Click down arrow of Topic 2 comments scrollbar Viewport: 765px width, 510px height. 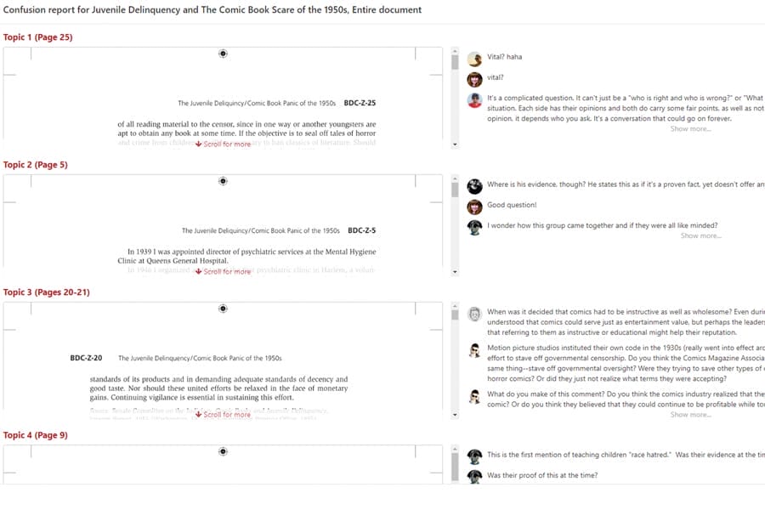(x=455, y=272)
